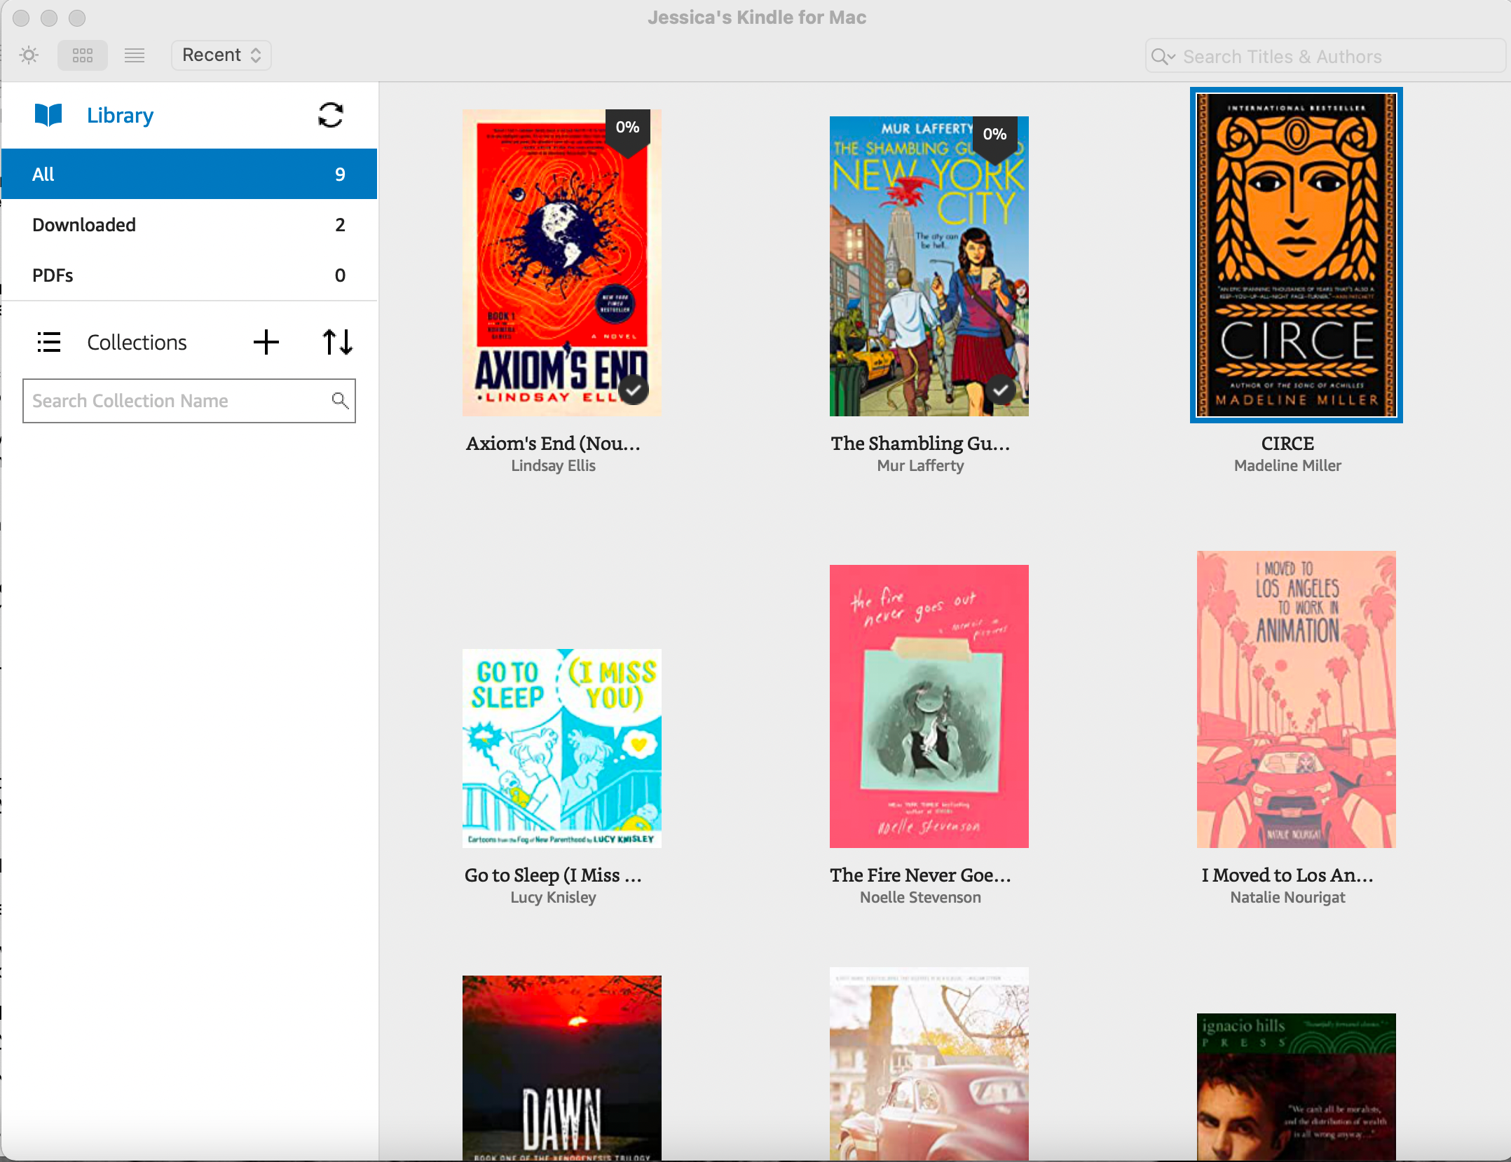Toggle visibility of downloaded books
Screen dimensions: 1511x1162
pos(189,224)
